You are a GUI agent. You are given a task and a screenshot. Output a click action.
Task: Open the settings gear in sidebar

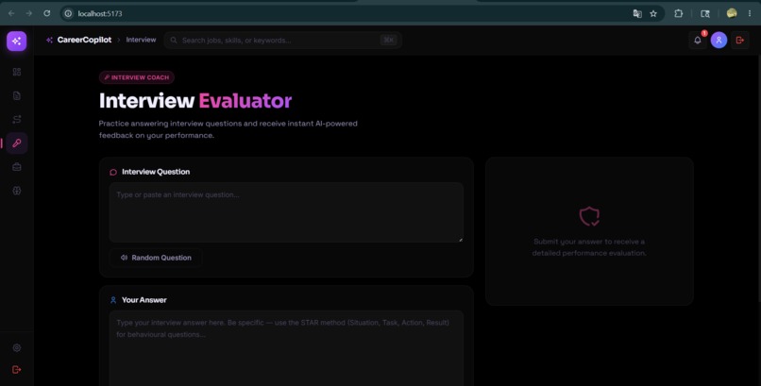(17, 347)
